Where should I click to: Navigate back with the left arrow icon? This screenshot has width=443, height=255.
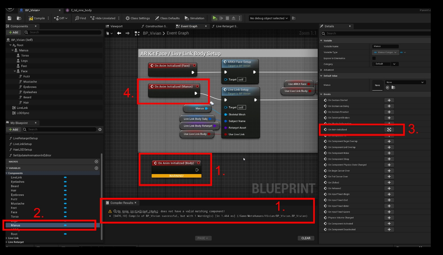(119, 33)
